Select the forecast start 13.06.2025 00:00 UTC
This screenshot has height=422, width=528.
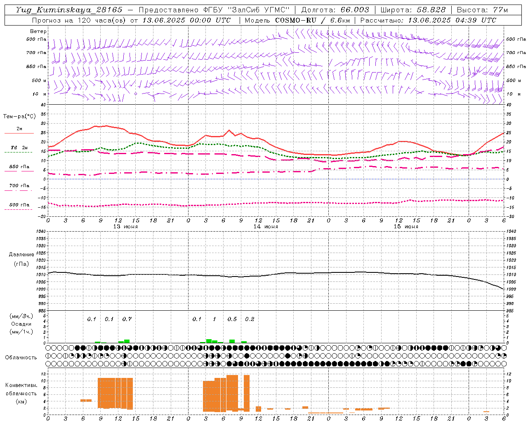186,20
